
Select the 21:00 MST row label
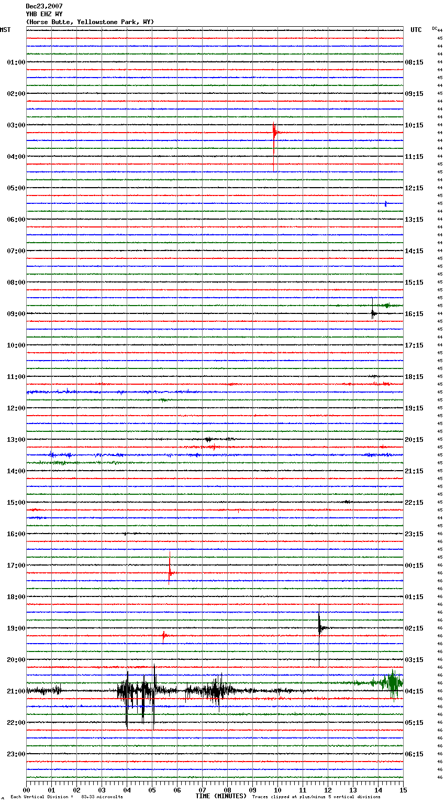(x=16, y=691)
